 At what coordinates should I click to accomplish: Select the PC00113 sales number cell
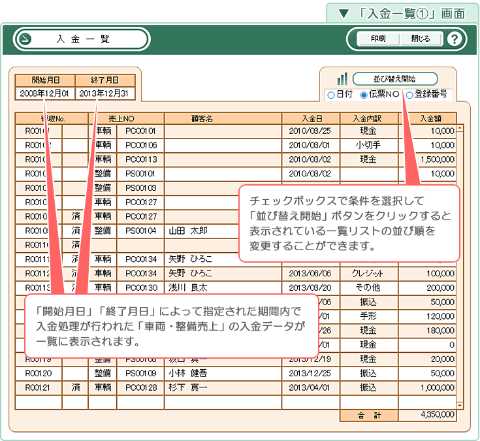click(x=140, y=159)
